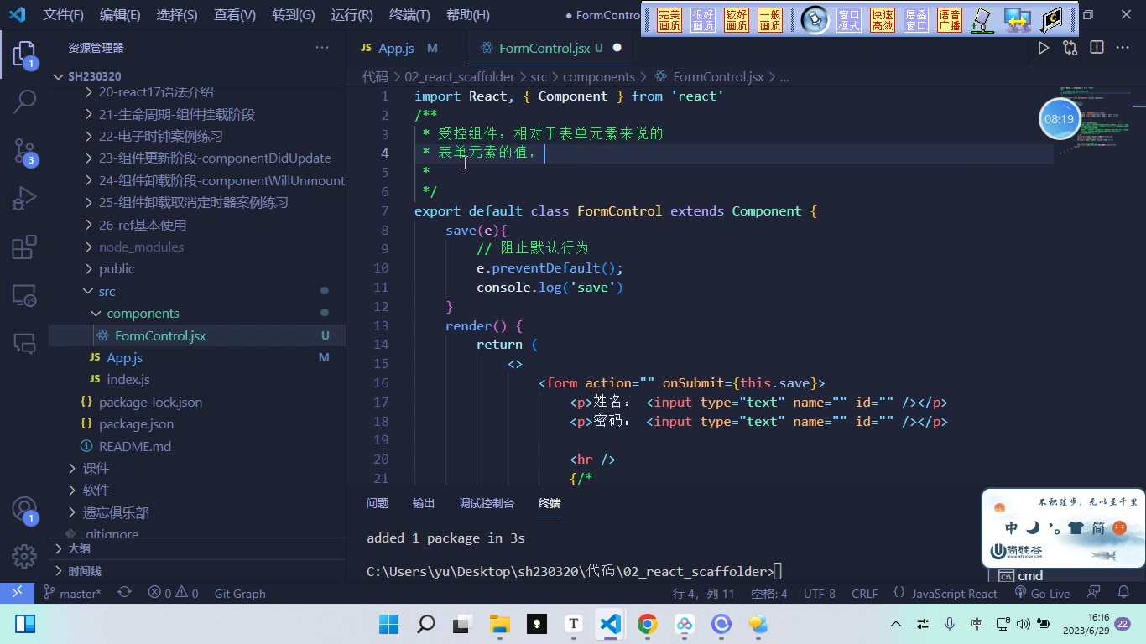Image resolution: width=1146 pixels, height=644 pixels.
Task: Toggle 窗口模式 in floating toolbar
Action: (849, 20)
